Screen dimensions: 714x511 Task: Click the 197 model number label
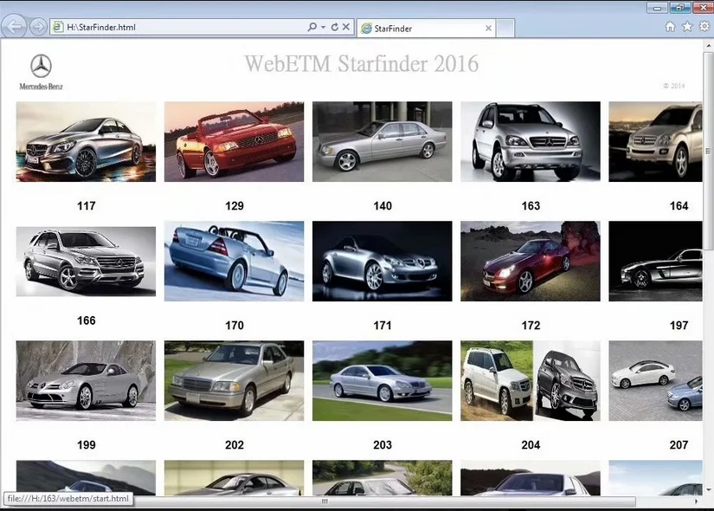click(x=679, y=326)
